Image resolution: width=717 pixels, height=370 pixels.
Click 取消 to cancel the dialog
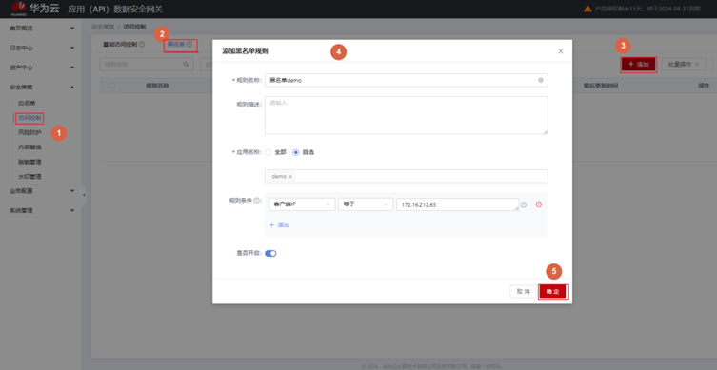pyautogui.click(x=523, y=291)
